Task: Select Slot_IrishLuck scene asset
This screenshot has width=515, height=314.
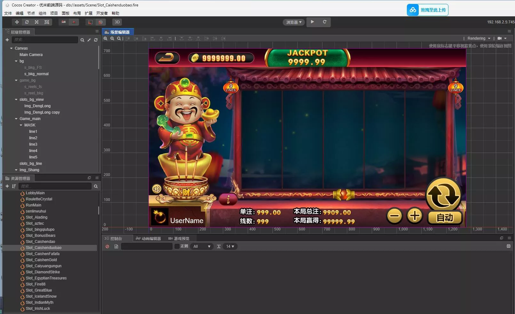Action: click(x=38, y=309)
